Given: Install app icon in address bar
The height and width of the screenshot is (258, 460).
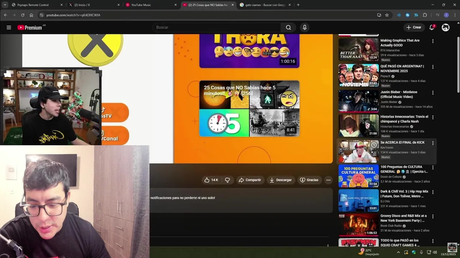Looking at the screenshot, I should click(379, 15).
